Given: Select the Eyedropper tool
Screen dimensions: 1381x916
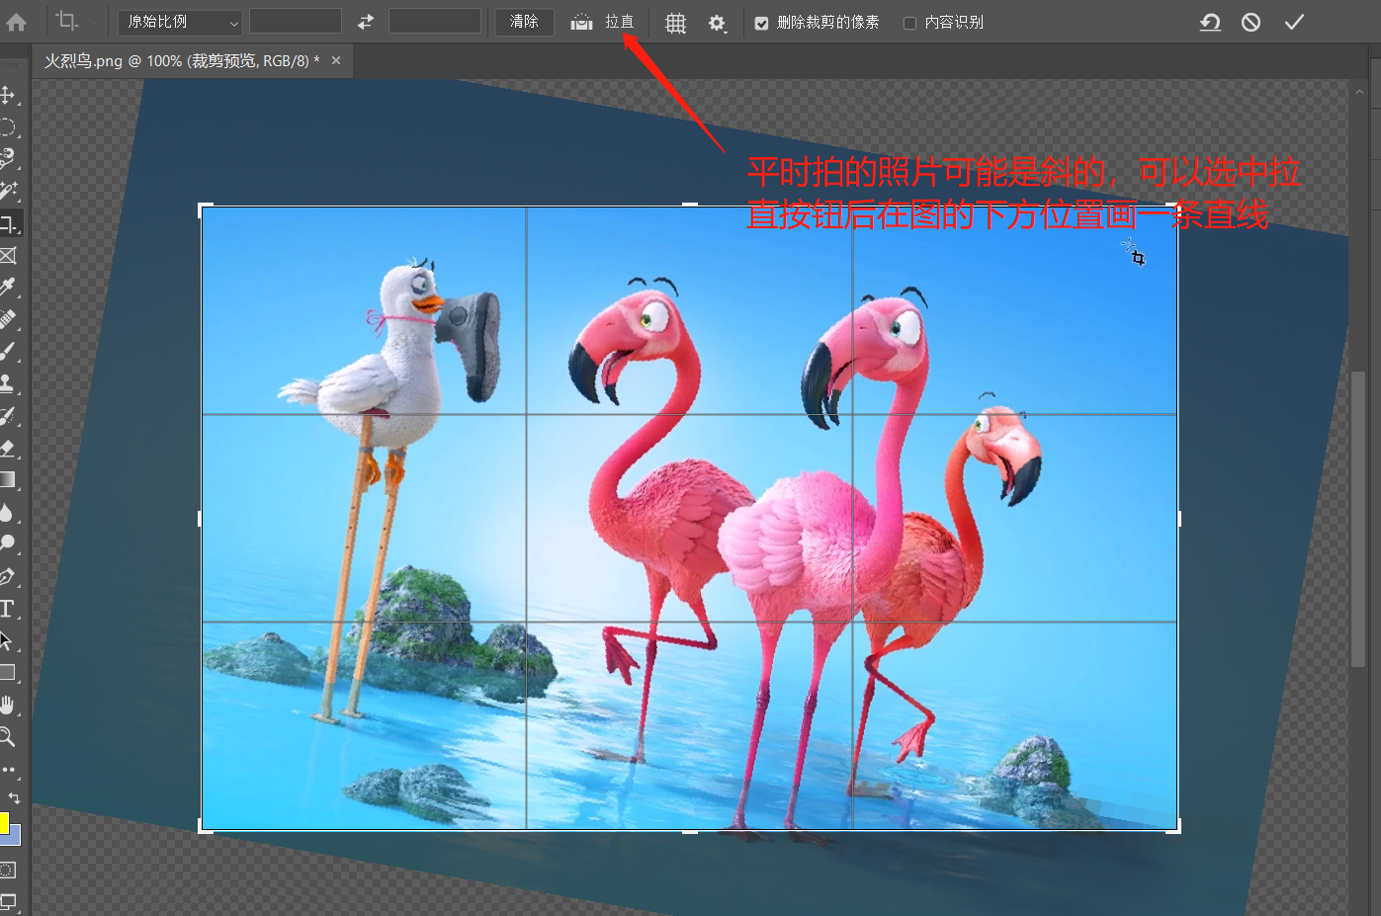Looking at the screenshot, I should click(x=8, y=288).
